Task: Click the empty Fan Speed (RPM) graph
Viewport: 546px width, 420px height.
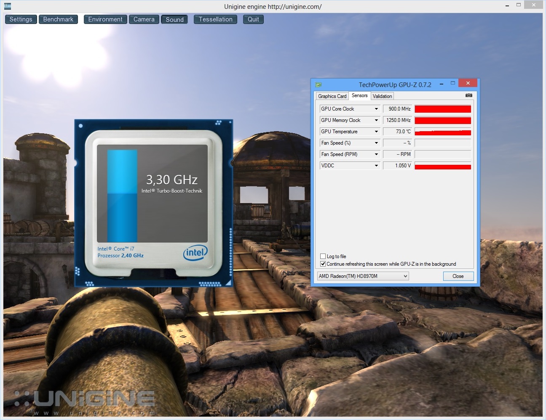Action: 443,154
